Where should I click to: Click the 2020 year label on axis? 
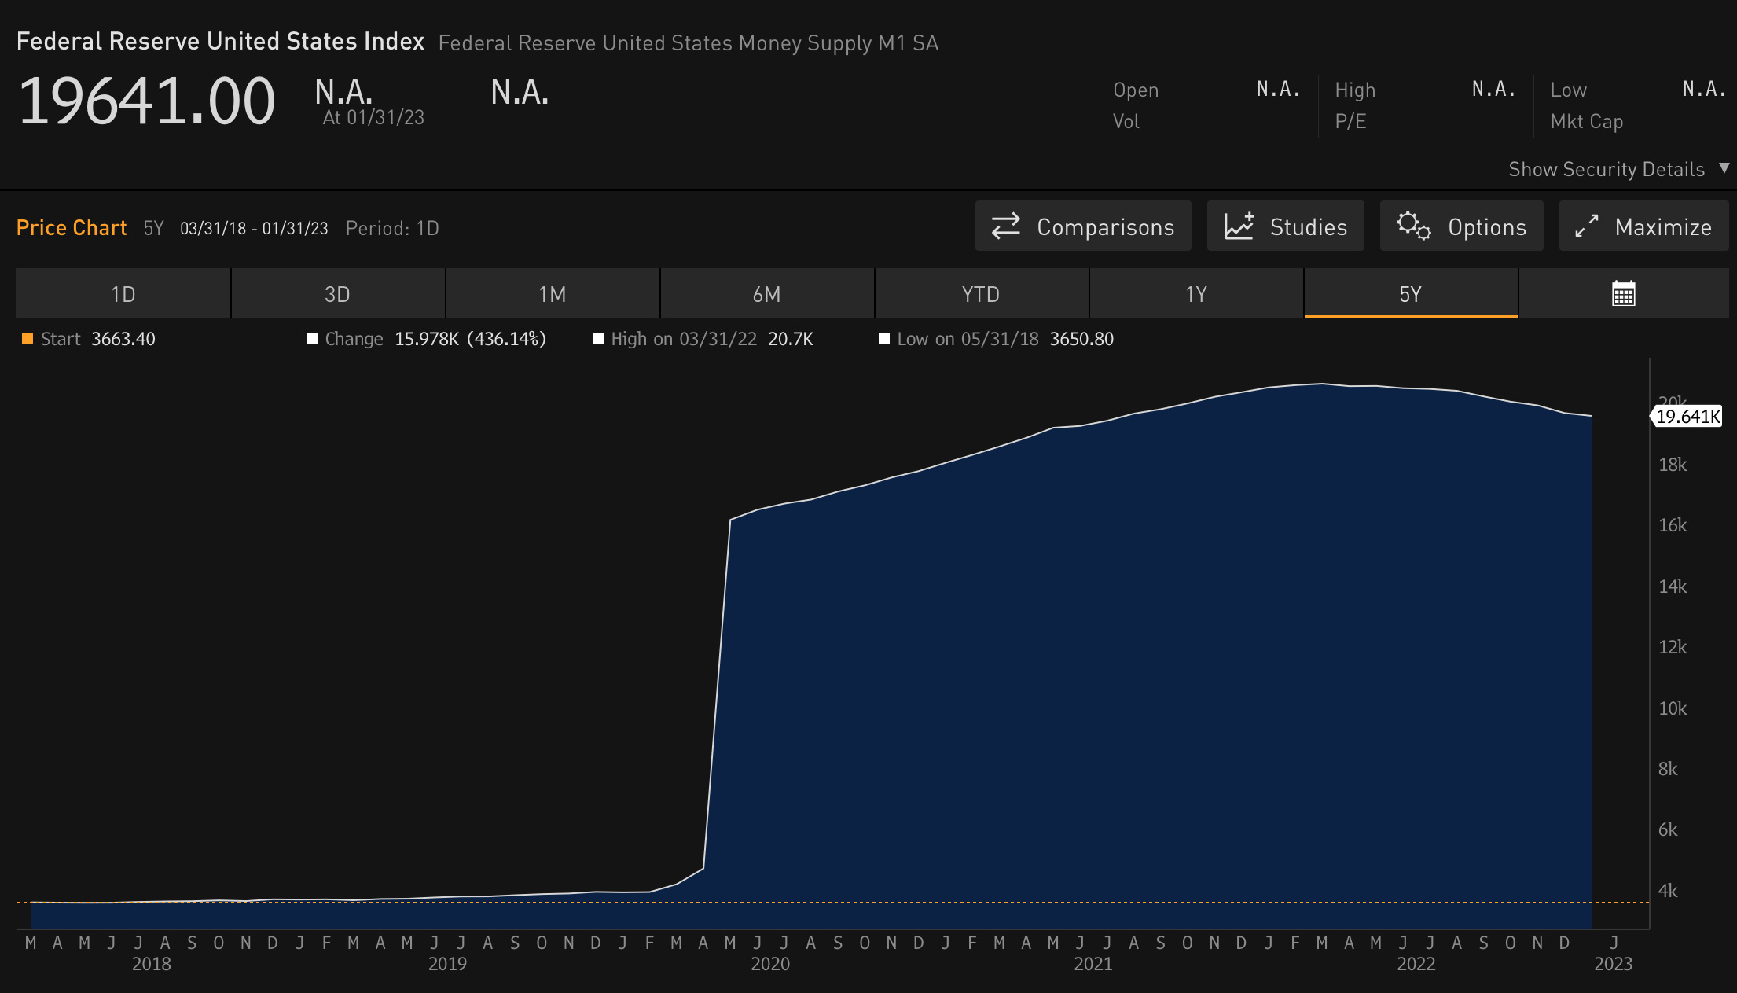[770, 964]
